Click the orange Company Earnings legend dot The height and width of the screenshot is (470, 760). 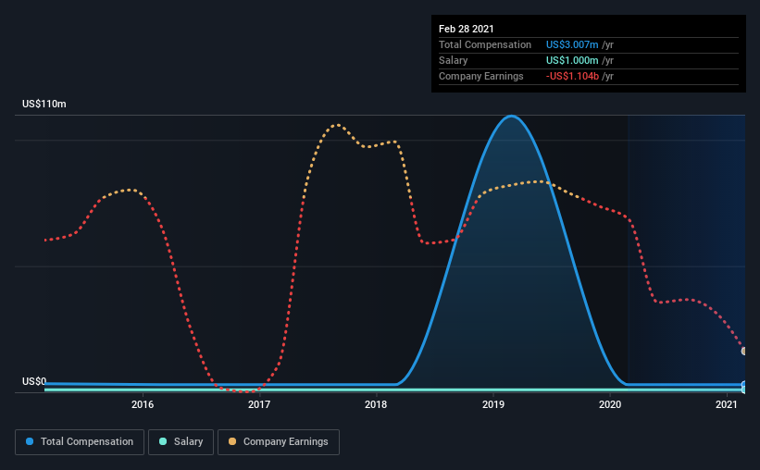[232, 441]
